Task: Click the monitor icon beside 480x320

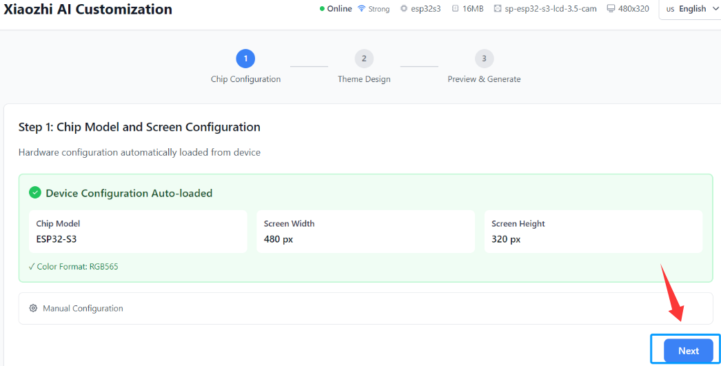Action: pos(611,9)
